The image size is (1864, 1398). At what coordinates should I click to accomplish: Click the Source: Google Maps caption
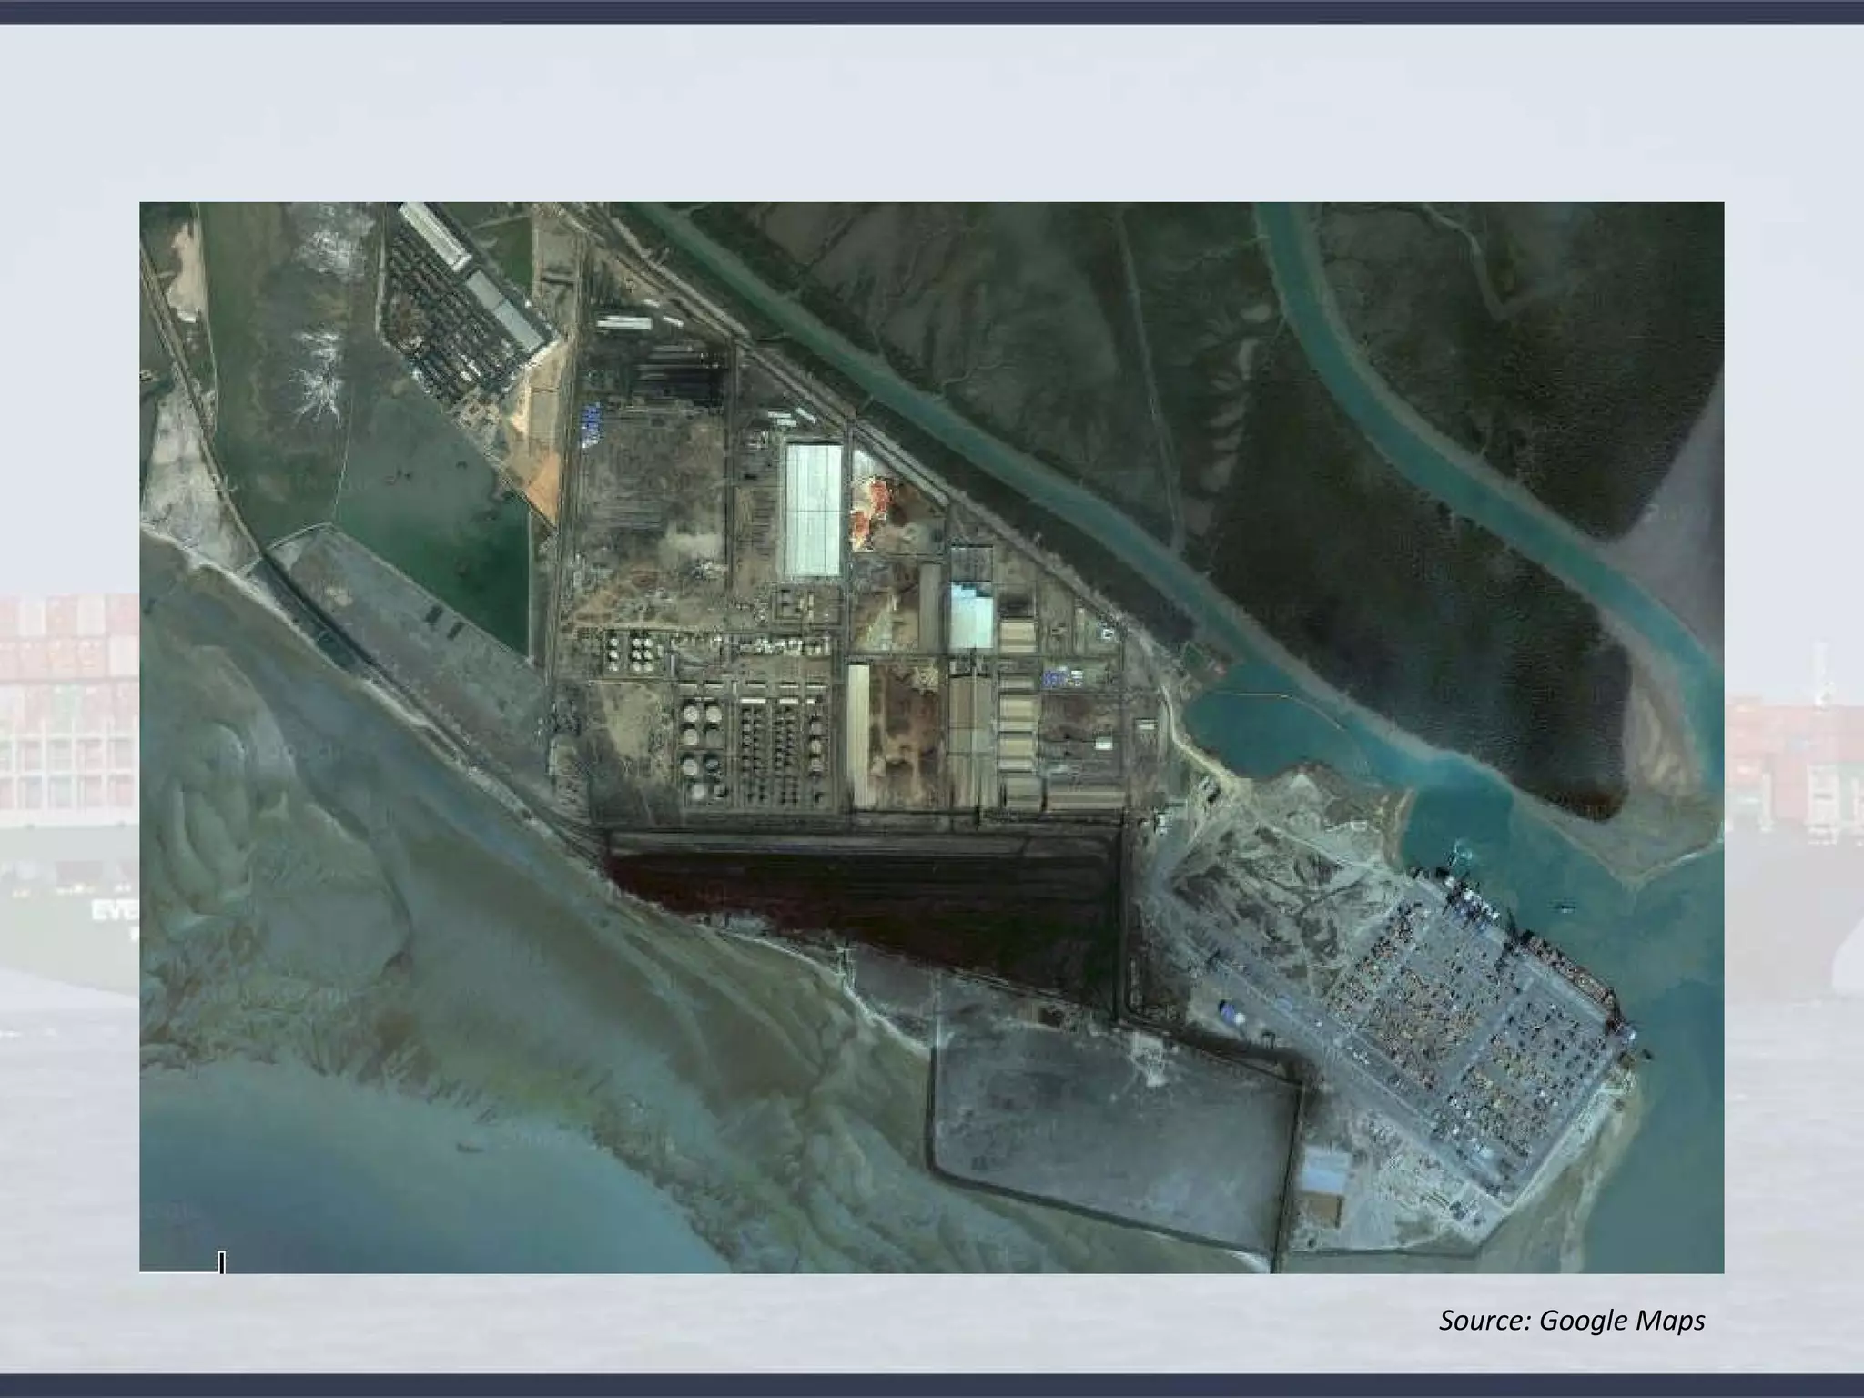[1571, 1320]
